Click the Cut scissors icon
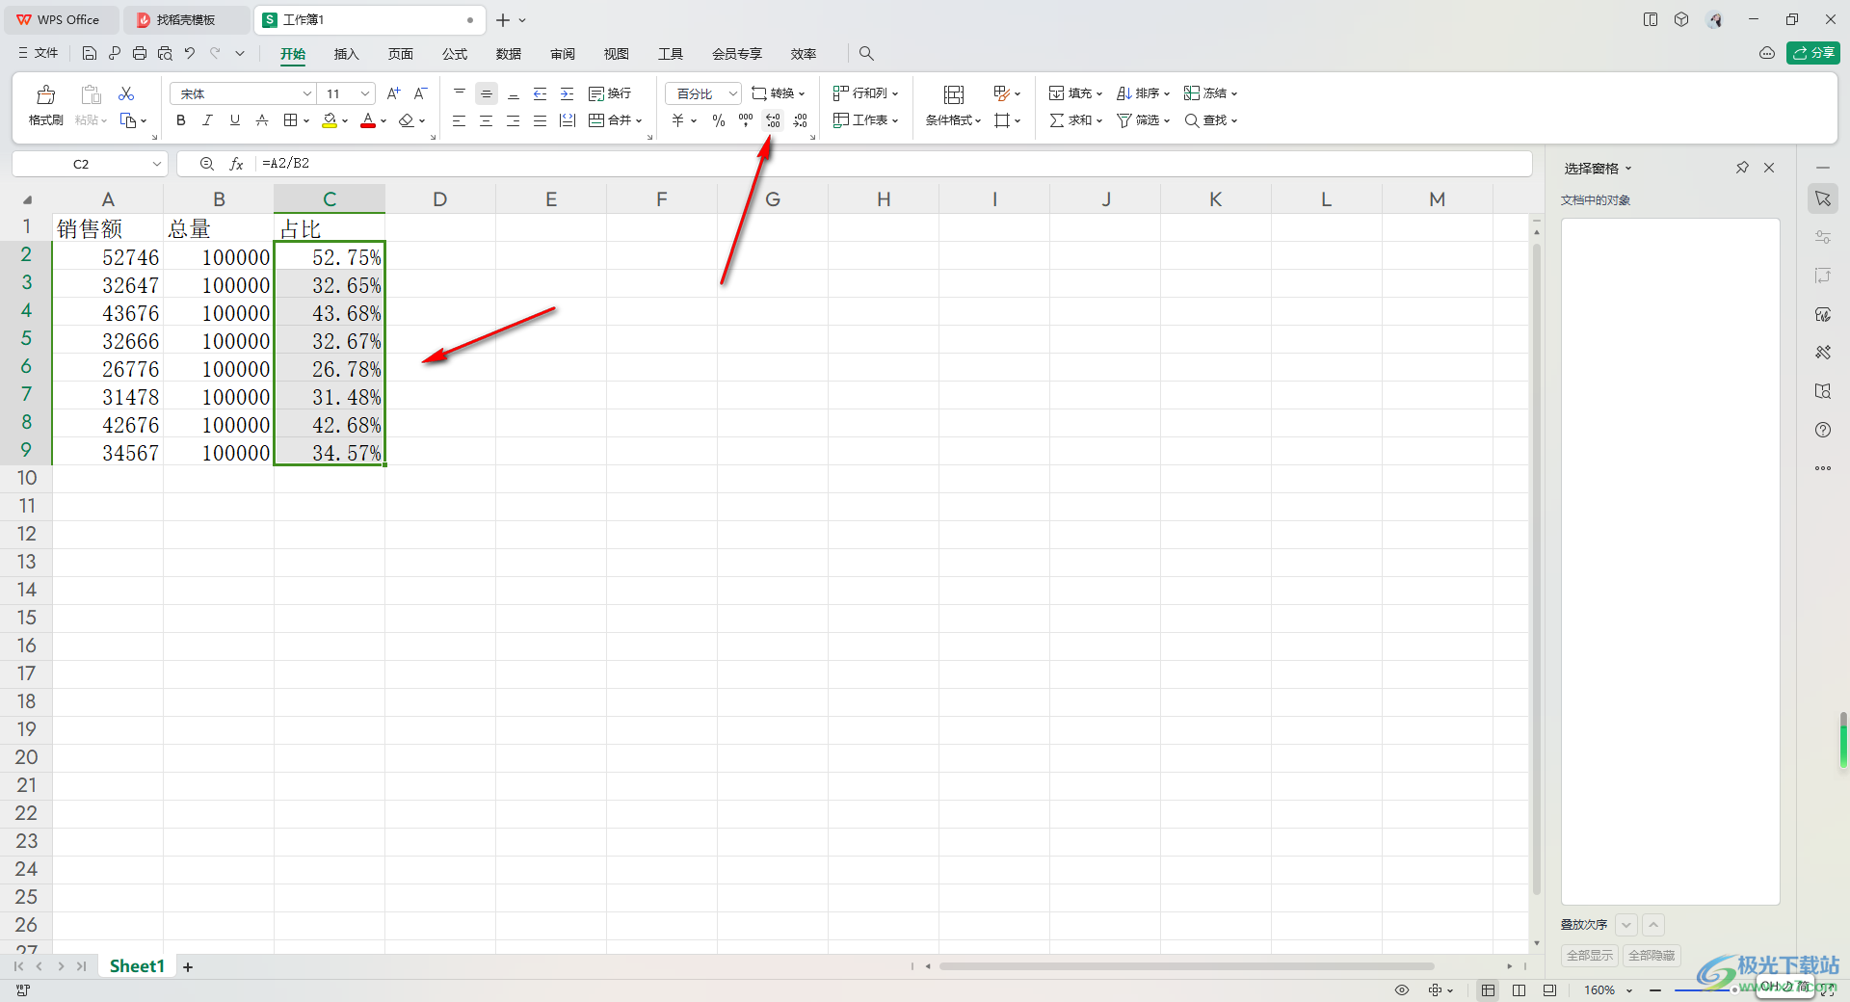Screen dimensions: 1850x1002 point(126,93)
